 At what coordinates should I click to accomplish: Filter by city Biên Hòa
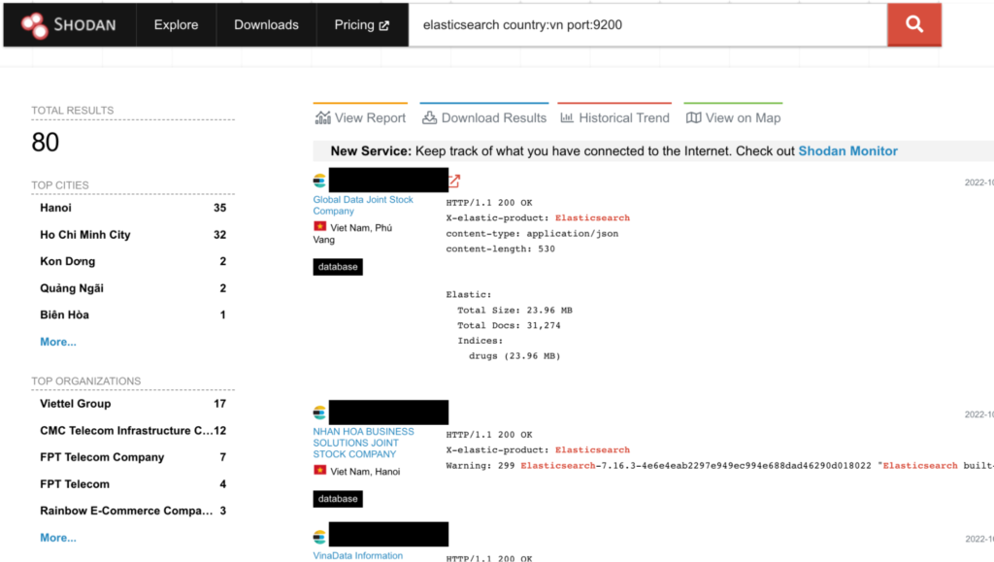pyautogui.click(x=64, y=314)
